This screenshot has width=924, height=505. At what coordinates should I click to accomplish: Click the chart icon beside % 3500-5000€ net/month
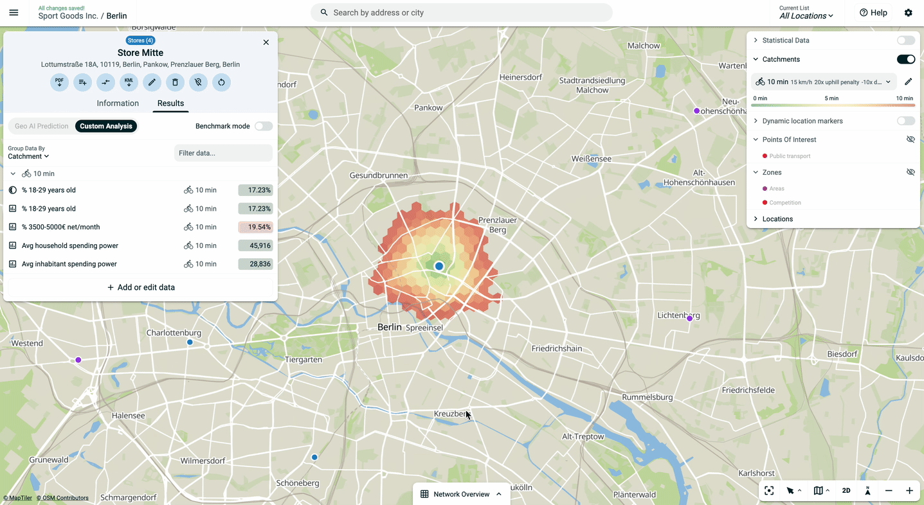tap(13, 227)
